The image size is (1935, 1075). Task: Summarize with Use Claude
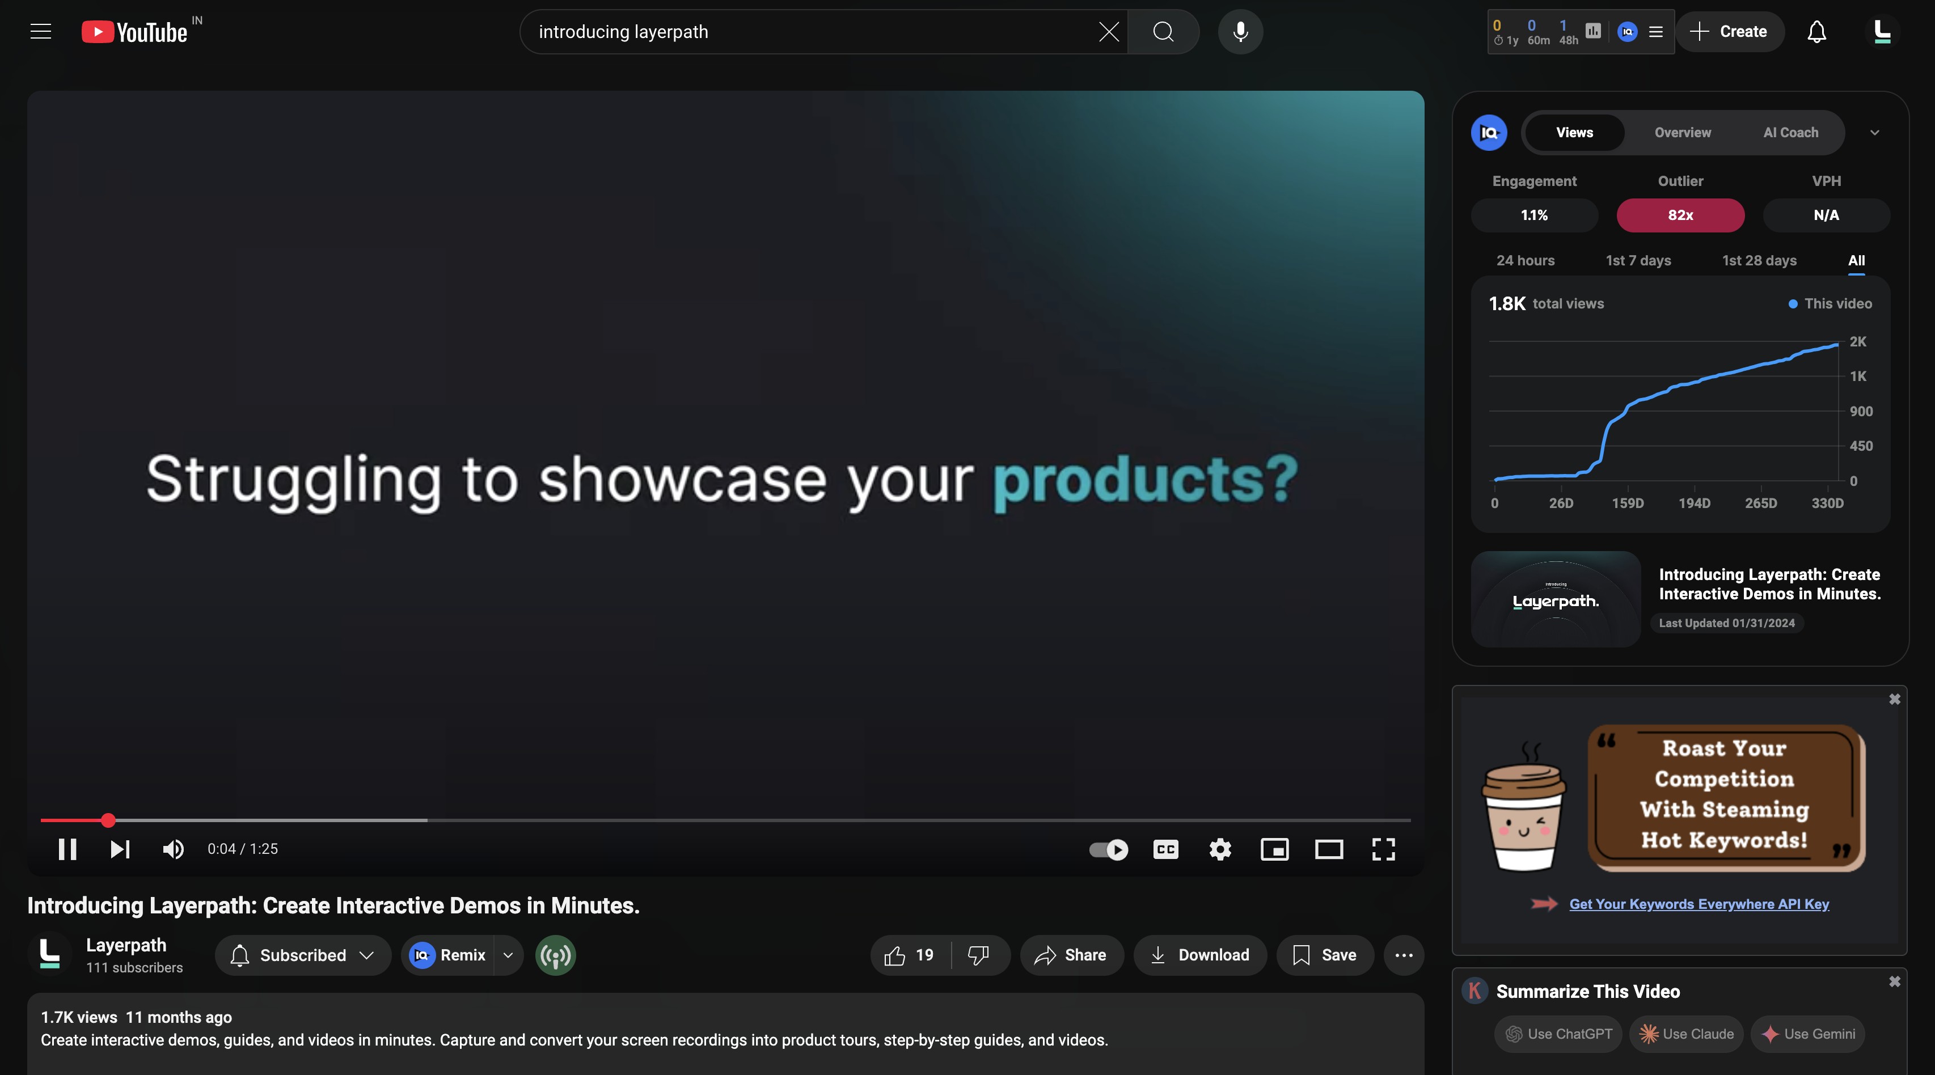click(1687, 1034)
